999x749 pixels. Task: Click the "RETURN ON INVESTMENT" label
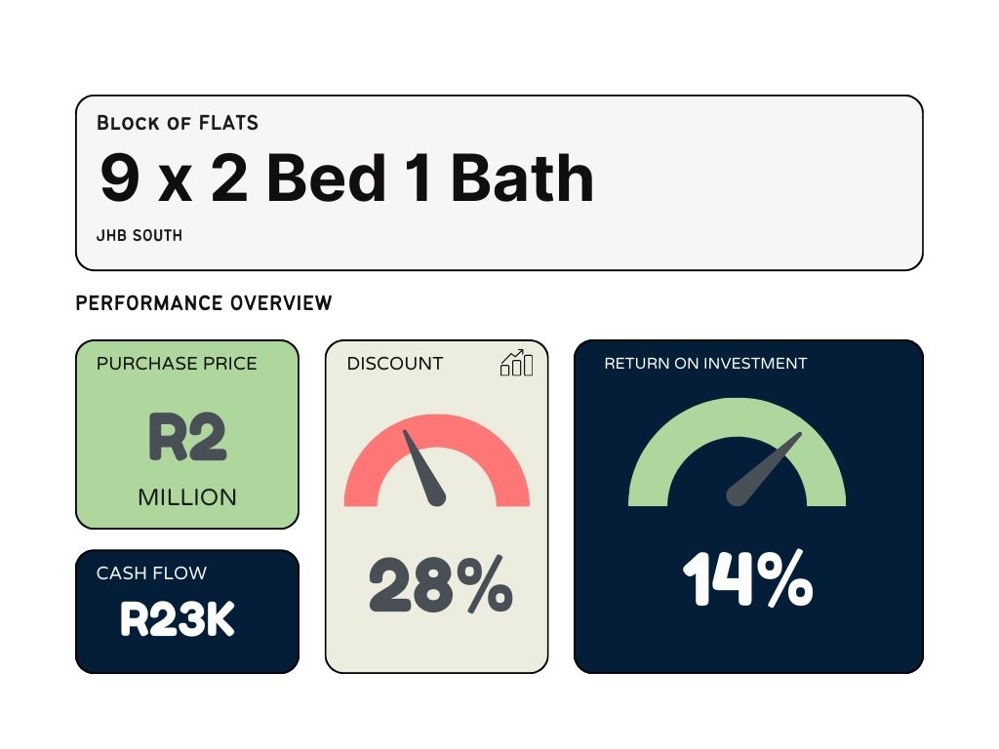pyautogui.click(x=705, y=364)
